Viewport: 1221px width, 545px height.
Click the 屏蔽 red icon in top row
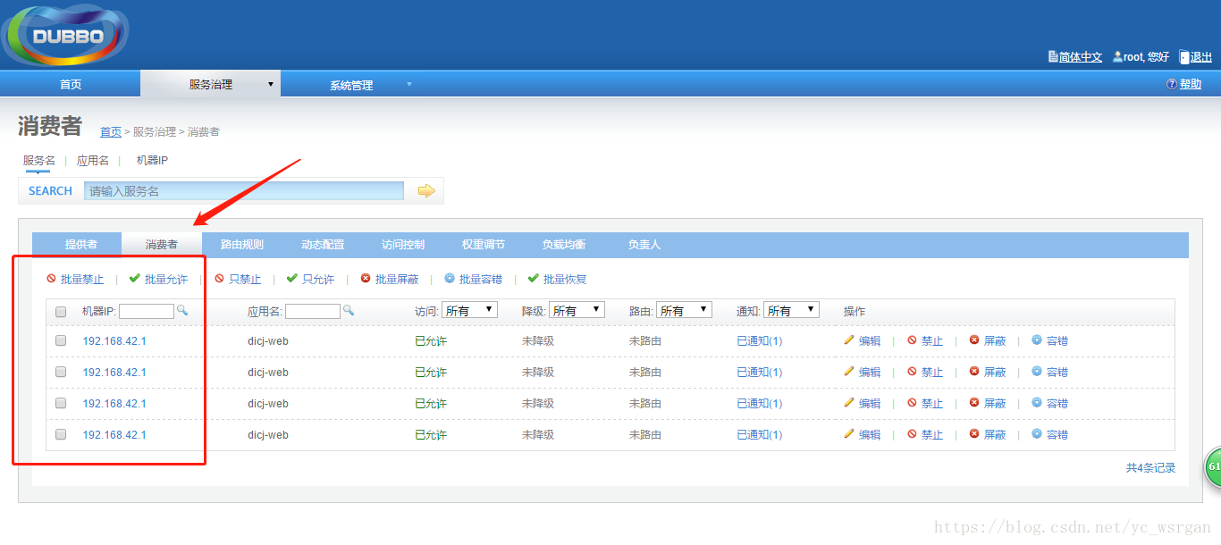[974, 340]
